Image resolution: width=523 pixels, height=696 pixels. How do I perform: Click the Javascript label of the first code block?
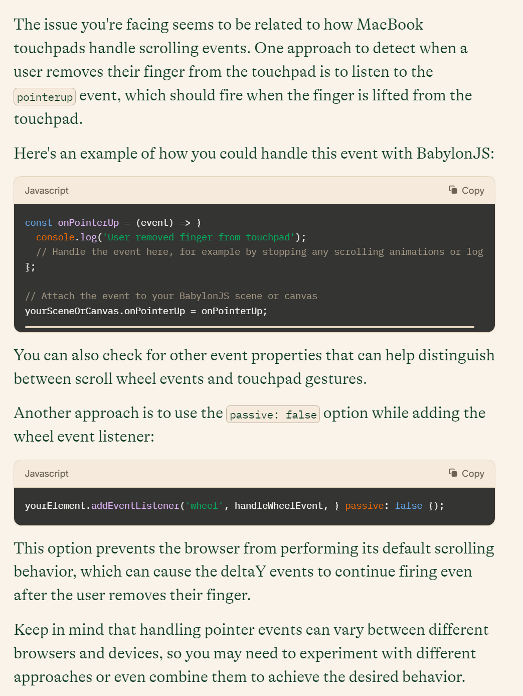tap(47, 191)
